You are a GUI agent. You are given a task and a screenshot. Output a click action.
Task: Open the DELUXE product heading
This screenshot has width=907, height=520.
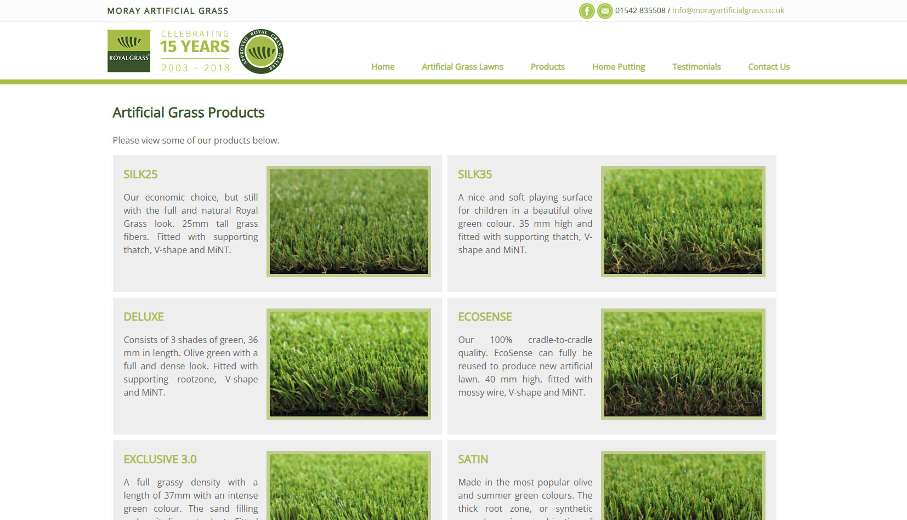tap(144, 317)
